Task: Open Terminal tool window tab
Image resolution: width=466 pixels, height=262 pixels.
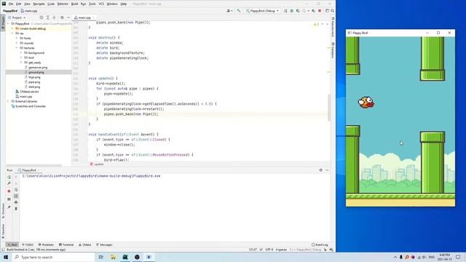Action: tap(66, 245)
